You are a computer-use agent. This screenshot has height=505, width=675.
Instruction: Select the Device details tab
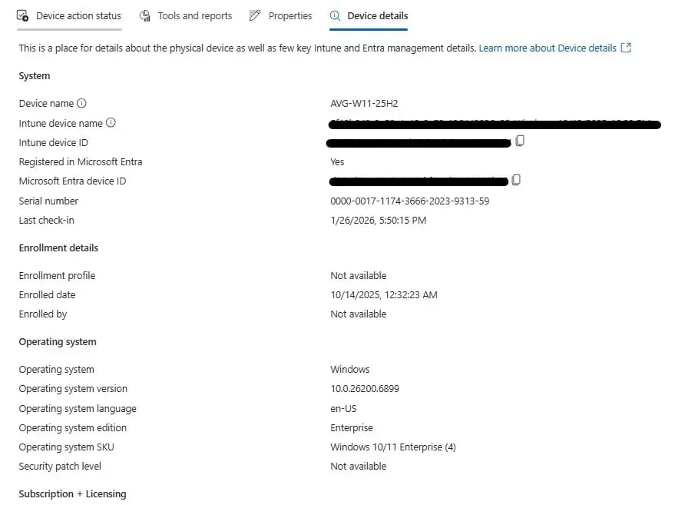[x=369, y=16]
